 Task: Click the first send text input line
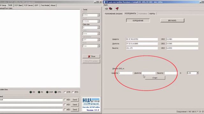click(31, 100)
